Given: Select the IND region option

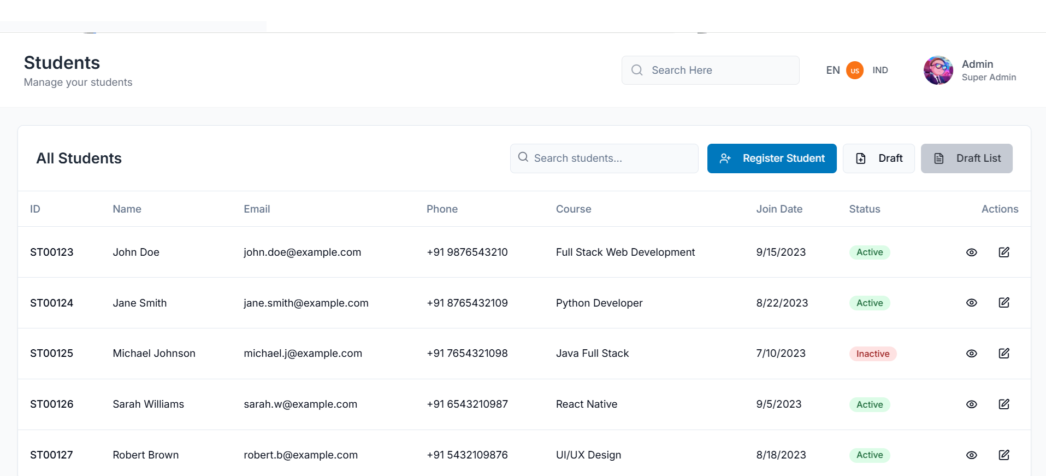Looking at the screenshot, I should coord(880,70).
